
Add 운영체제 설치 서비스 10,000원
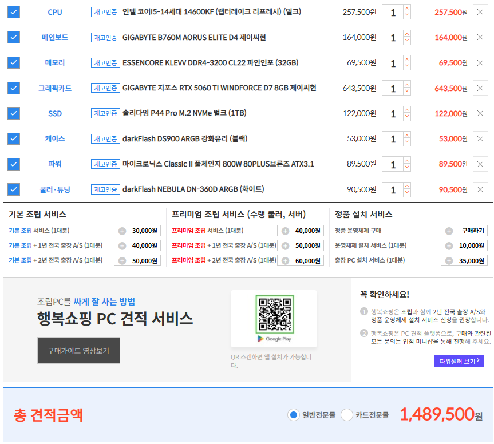point(464,245)
